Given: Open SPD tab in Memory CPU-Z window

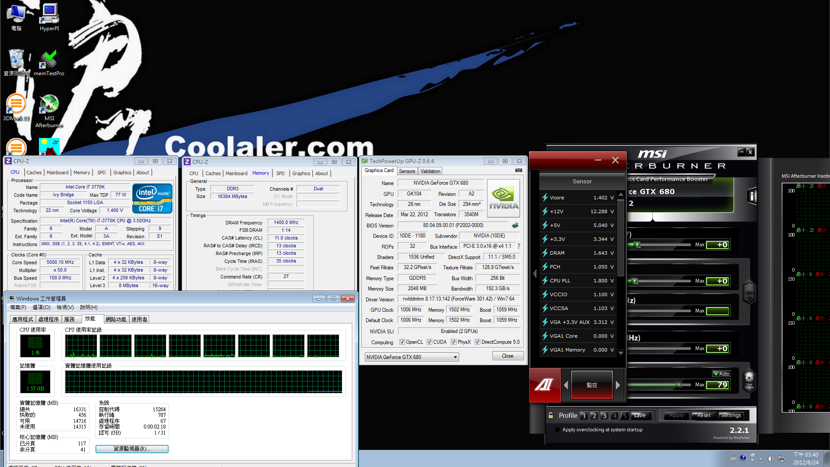Looking at the screenshot, I should click(281, 173).
